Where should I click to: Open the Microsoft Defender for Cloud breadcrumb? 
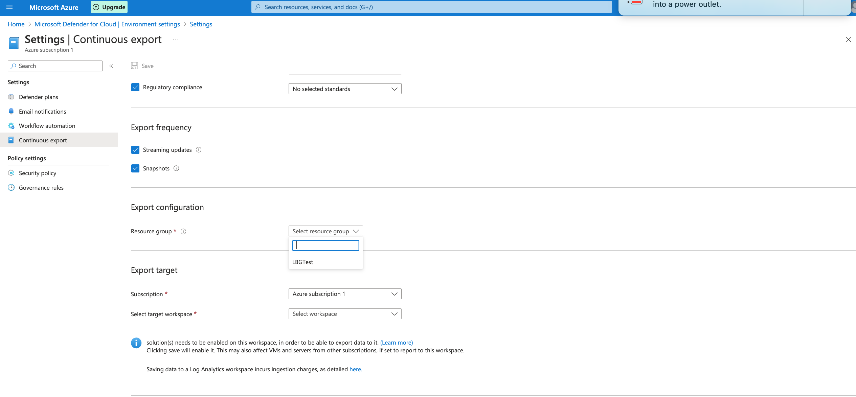[107, 24]
